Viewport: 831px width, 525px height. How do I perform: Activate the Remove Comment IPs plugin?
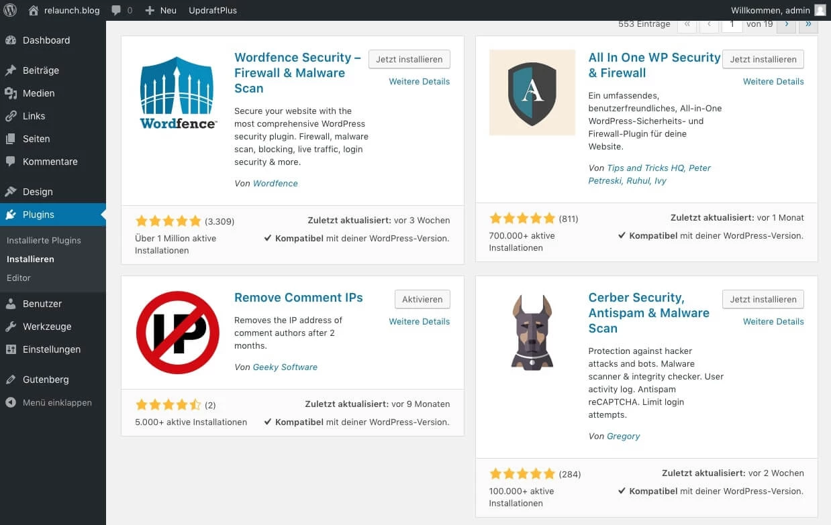coord(422,299)
